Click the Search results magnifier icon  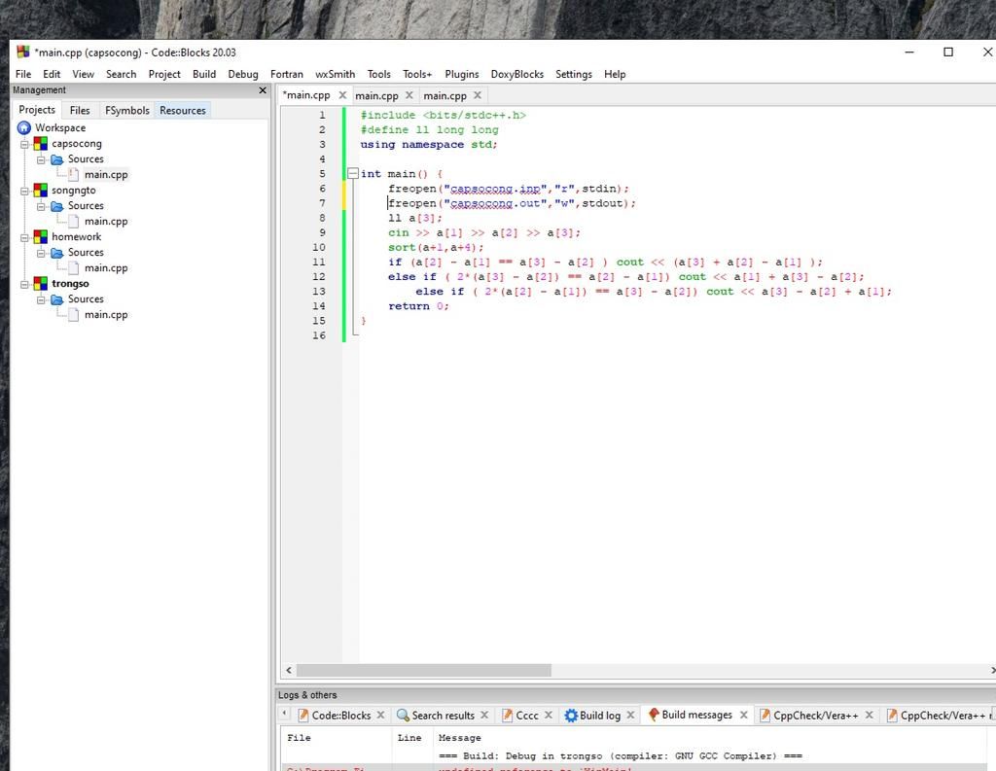[403, 716]
